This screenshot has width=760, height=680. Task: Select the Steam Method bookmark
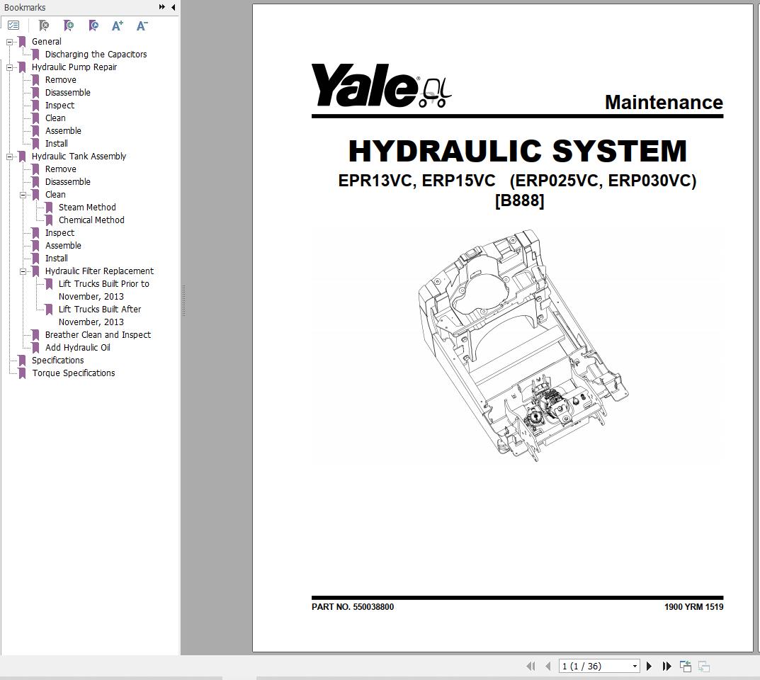[x=87, y=208]
